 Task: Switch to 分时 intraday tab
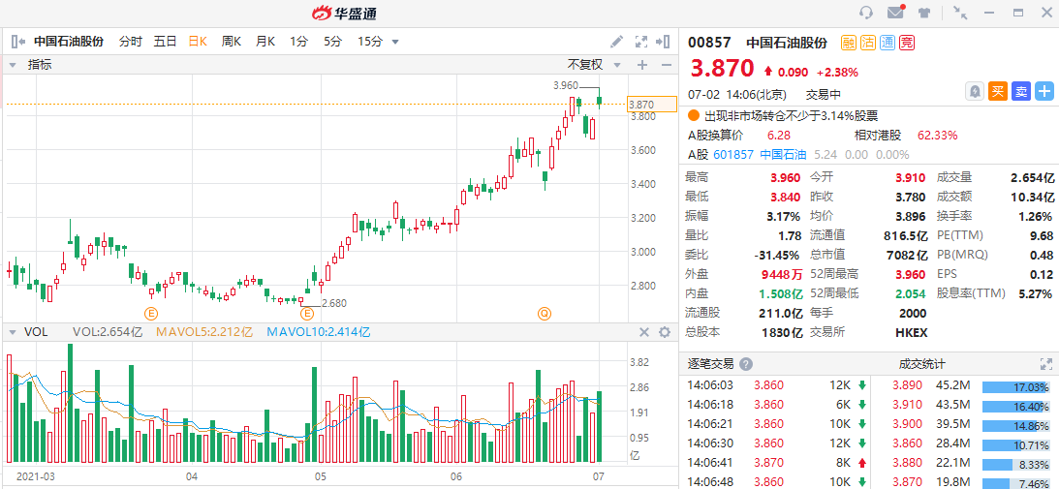tap(130, 42)
